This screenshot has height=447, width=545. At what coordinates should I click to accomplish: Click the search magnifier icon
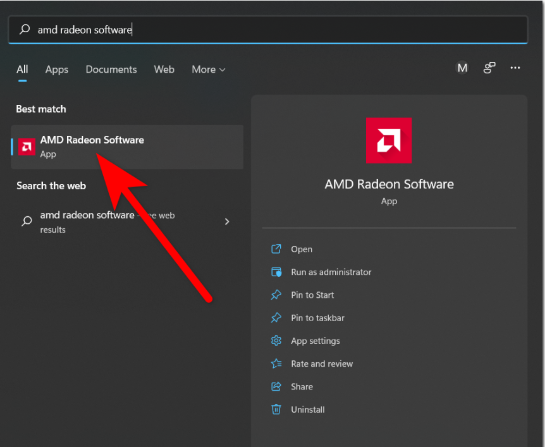click(23, 29)
